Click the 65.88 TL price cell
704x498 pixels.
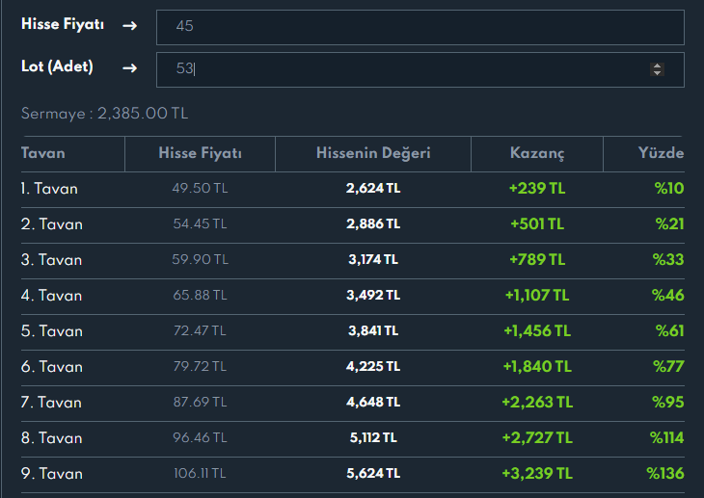pyautogui.click(x=201, y=295)
